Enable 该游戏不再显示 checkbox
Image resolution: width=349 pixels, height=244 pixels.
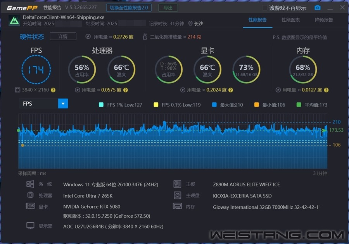(264, 8)
